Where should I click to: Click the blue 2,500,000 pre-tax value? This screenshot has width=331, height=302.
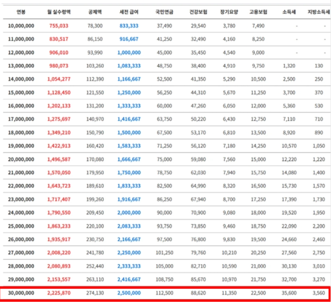click(x=129, y=293)
